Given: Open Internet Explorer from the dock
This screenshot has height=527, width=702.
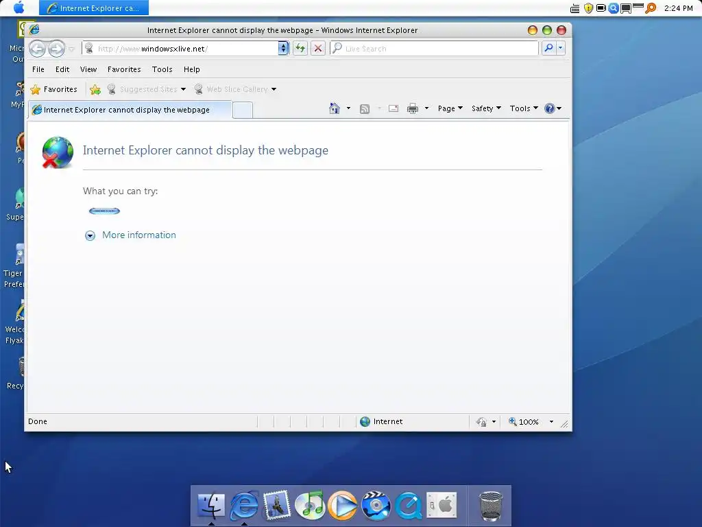Looking at the screenshot, I should coord(244,505).
